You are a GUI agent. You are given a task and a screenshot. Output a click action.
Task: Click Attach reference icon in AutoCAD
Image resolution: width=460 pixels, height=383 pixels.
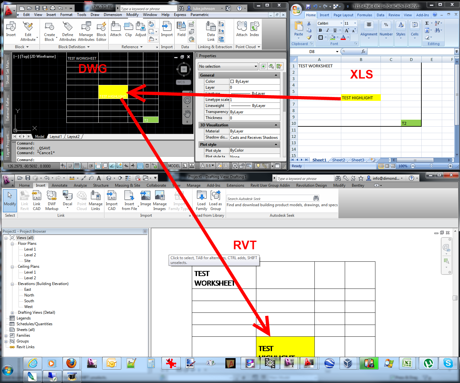(x=116, y=29)
